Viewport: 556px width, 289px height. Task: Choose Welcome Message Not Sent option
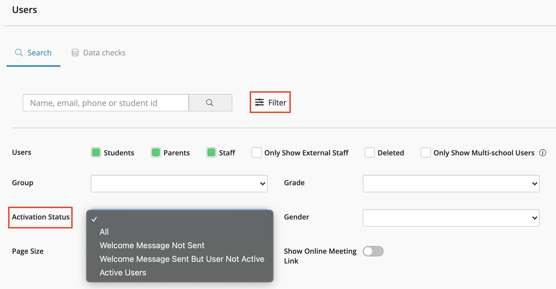(x=180, y=245)
